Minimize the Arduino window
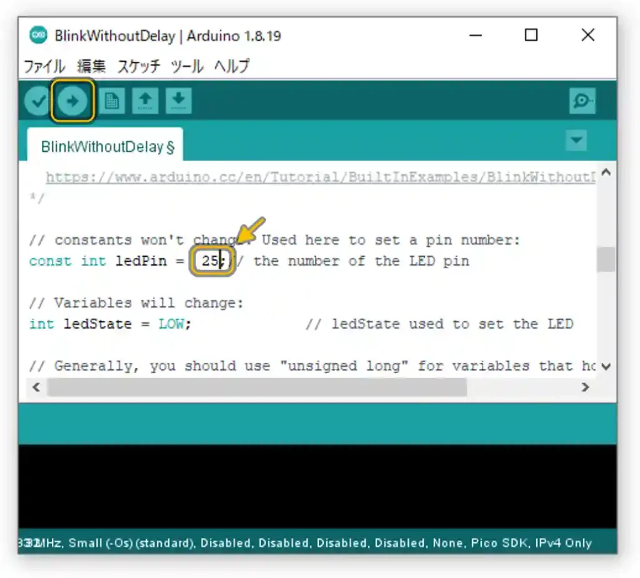 (476, 36)
